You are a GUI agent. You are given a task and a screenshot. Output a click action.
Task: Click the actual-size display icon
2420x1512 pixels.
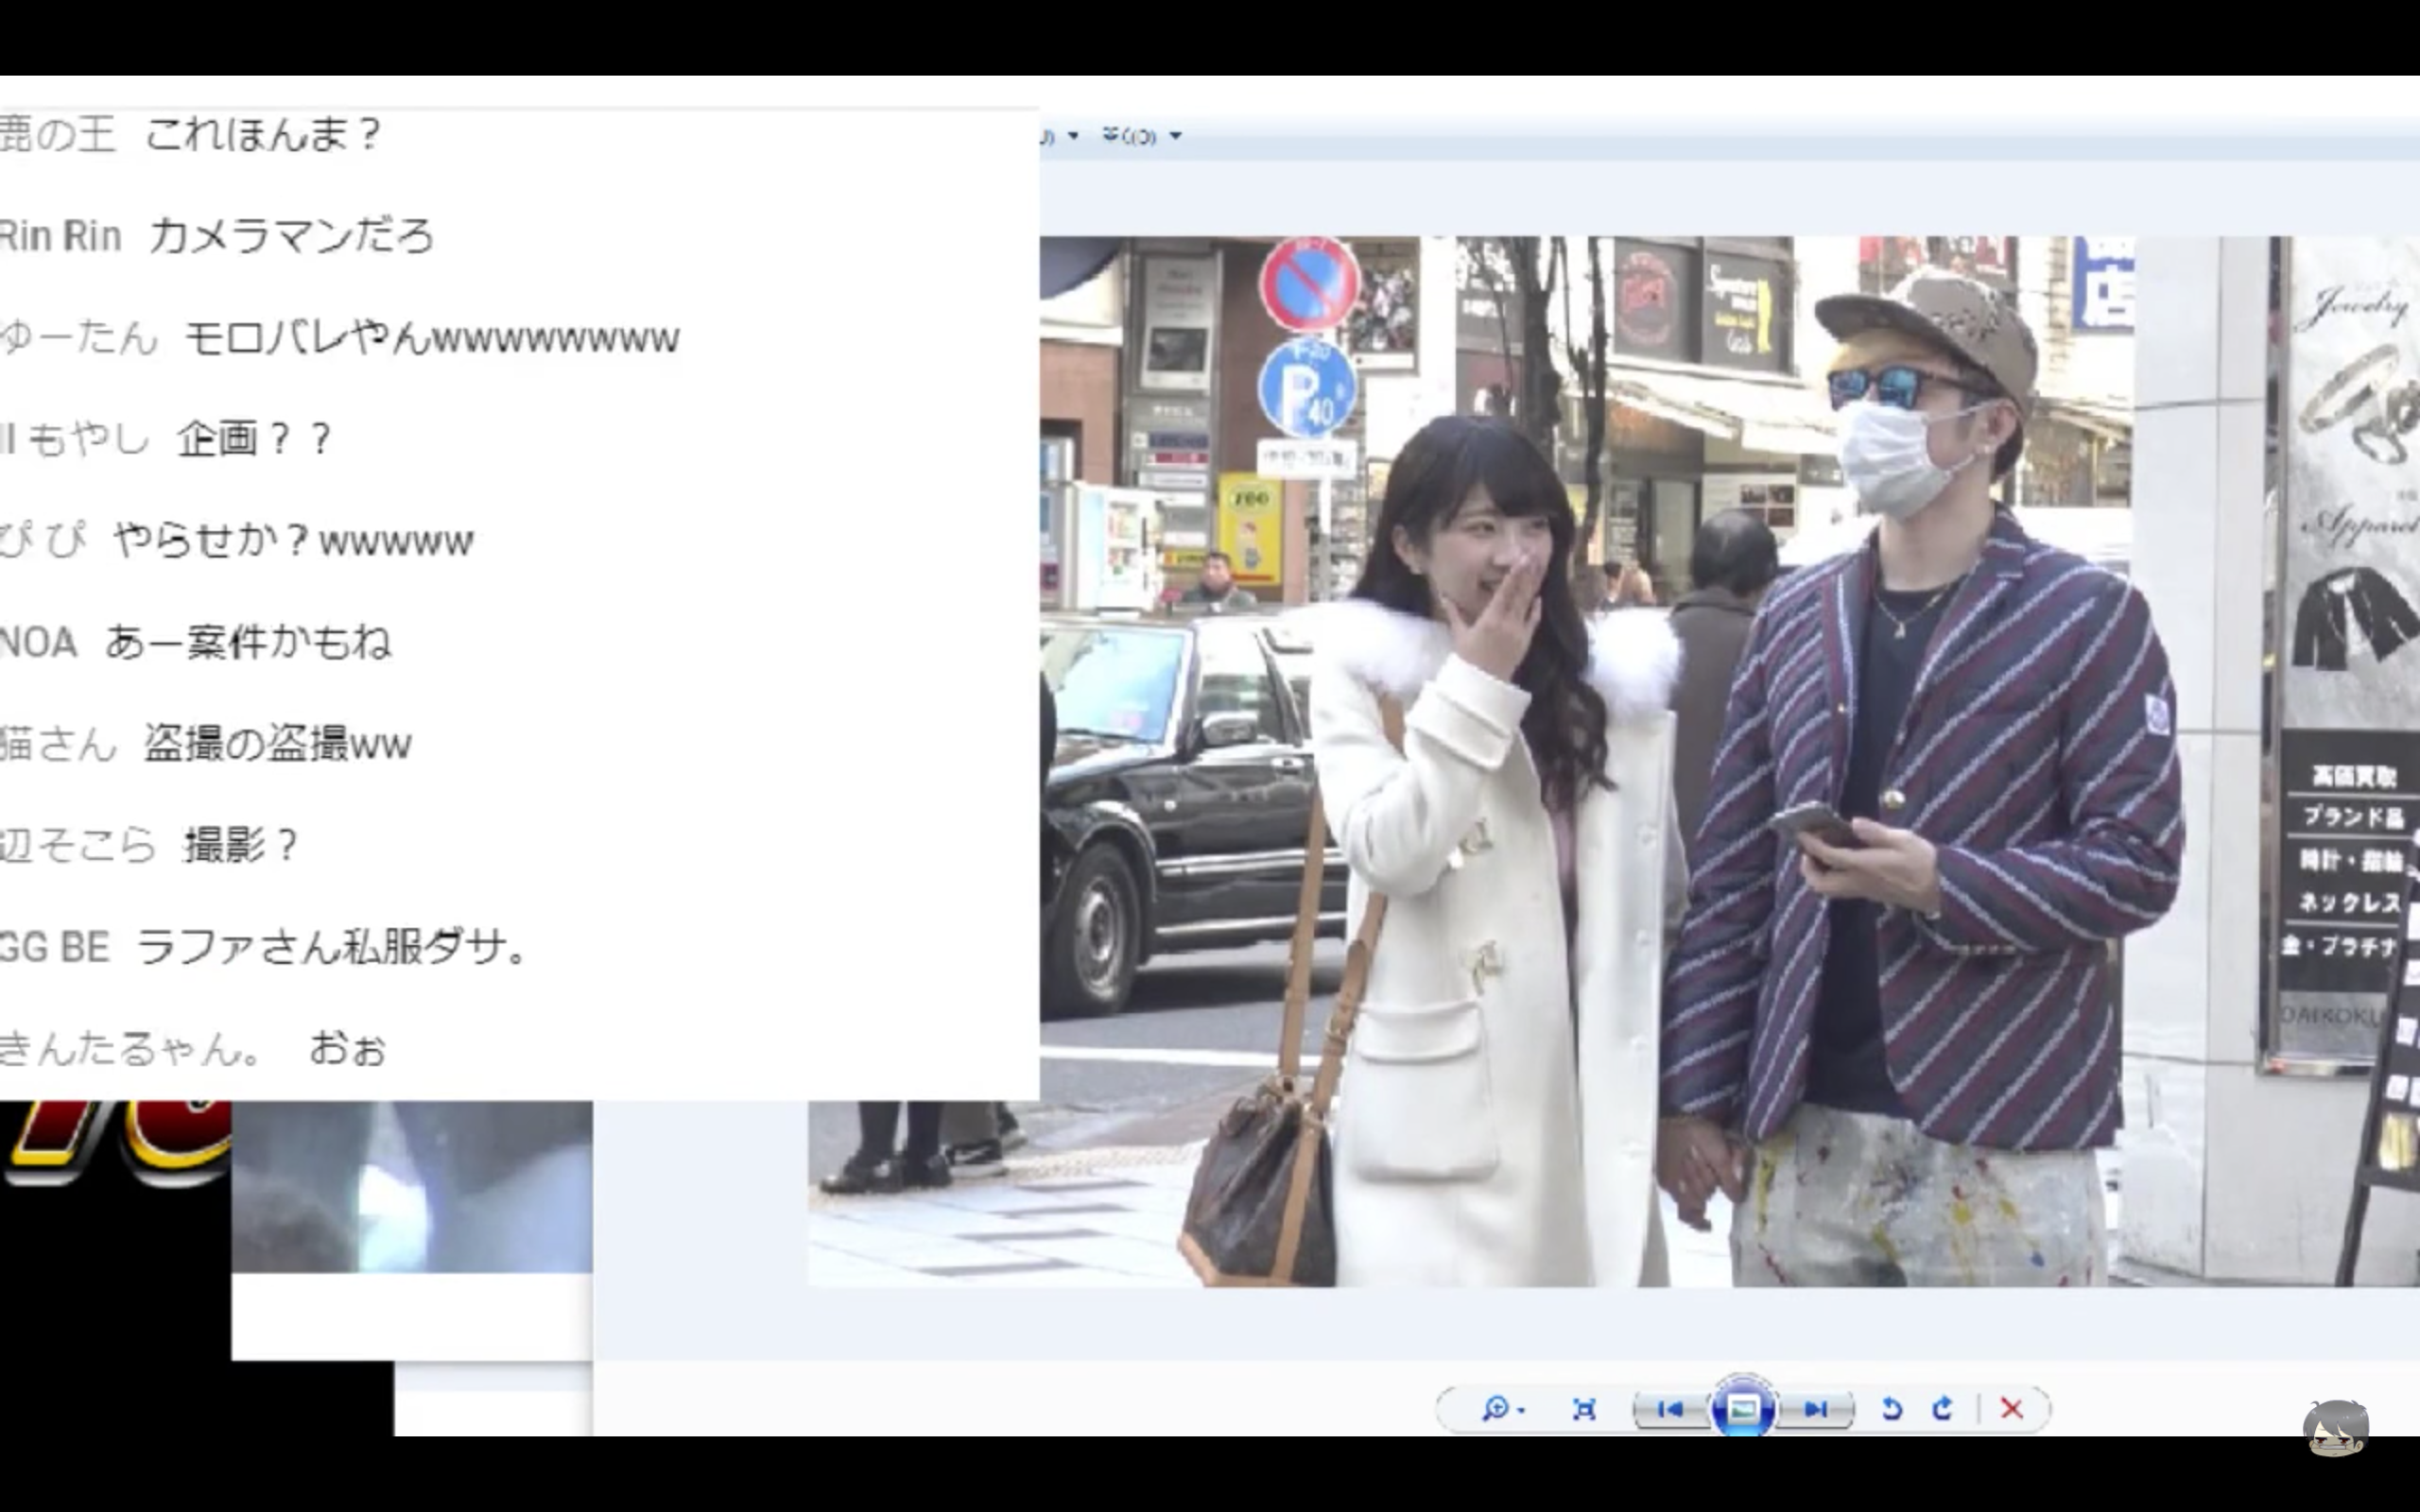1586,1411
